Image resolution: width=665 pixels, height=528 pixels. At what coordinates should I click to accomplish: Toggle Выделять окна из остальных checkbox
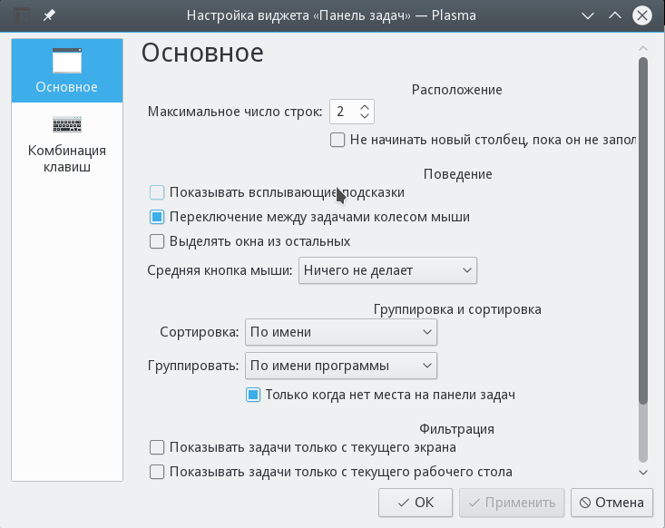[x=157, y=241]
